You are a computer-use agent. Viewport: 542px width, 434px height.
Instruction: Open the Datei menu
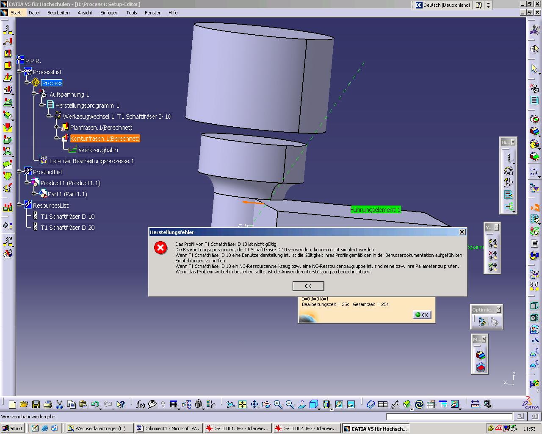[x=34, y=13]
